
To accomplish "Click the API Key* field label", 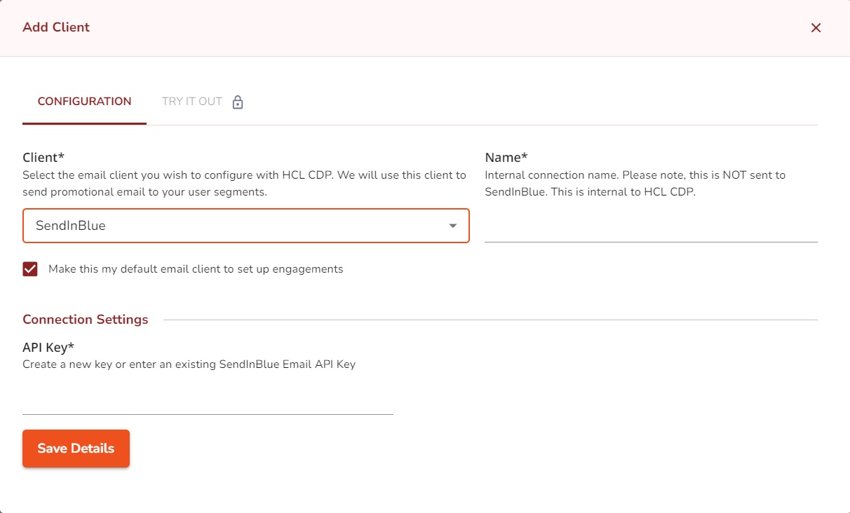I will click(x=48, y=347).
